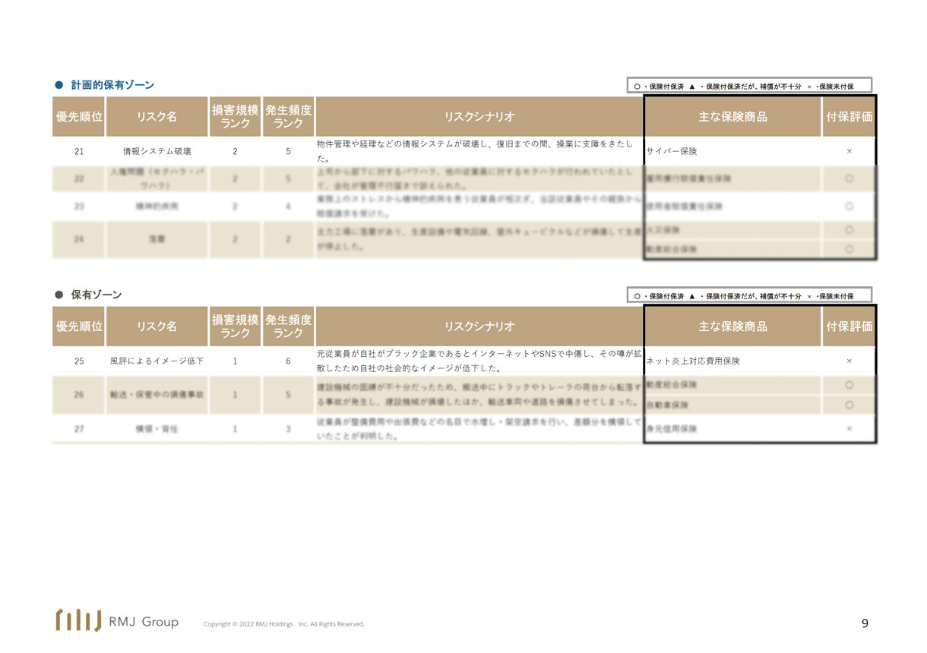Click the scenario text for 風評によるイメージ低下
The width and height of the screenshot is (927, 653).
[x=479, y=361]
